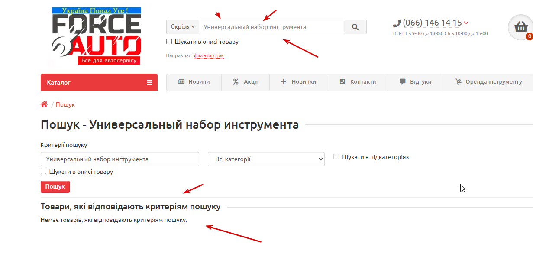Click the 'Критерії пошуку' label

[64, 145]
